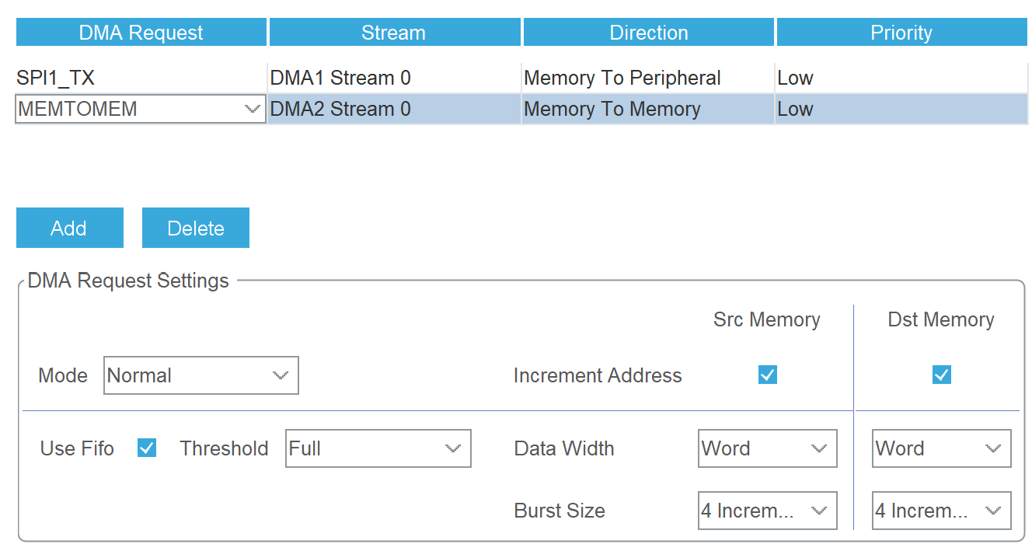Open Src Memory Data Width dropdown
1032x544 pixels.
click(767, 448)
